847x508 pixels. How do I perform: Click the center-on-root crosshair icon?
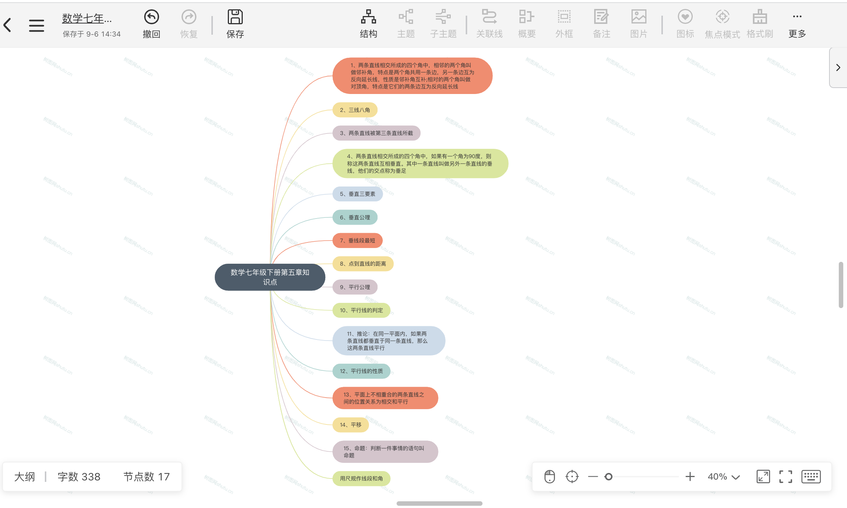[572, 477]
